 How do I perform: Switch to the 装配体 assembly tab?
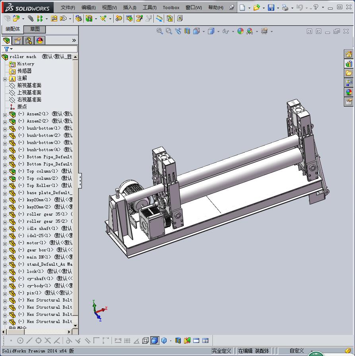click(x=13, y=29)
